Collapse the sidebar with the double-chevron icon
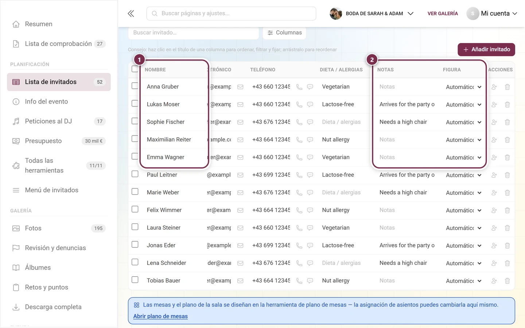The height and width of the screenshot is (328, 525). (x=131, y=13)
